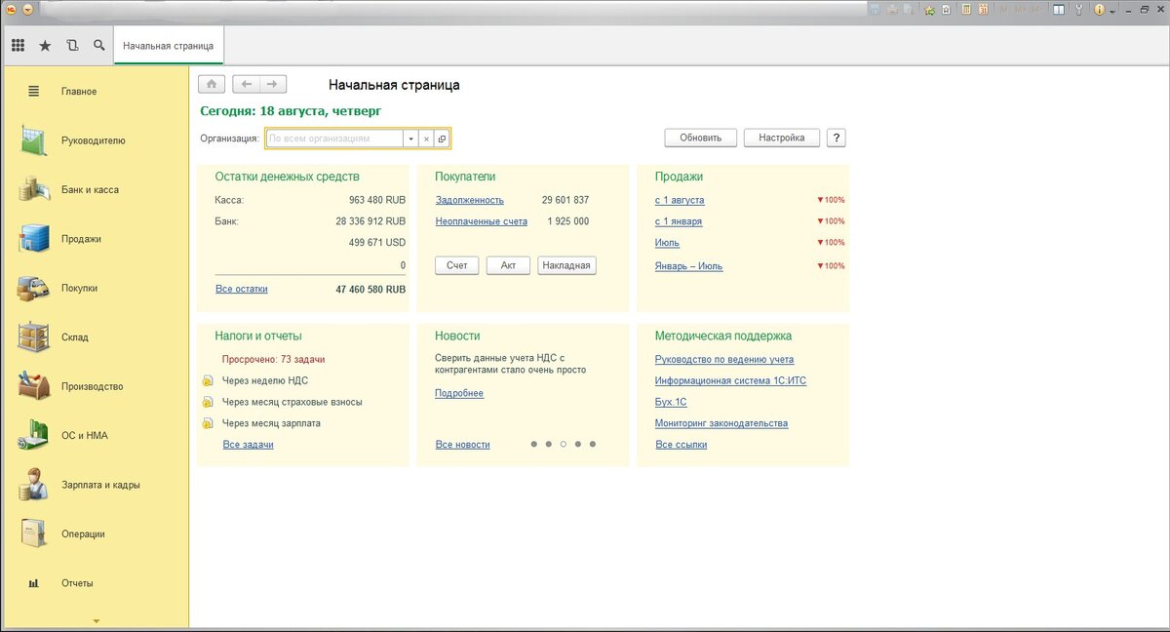Screen dimensions: 1170x632
Task: Open Склад menu section
Action: [x=74, y=337]
